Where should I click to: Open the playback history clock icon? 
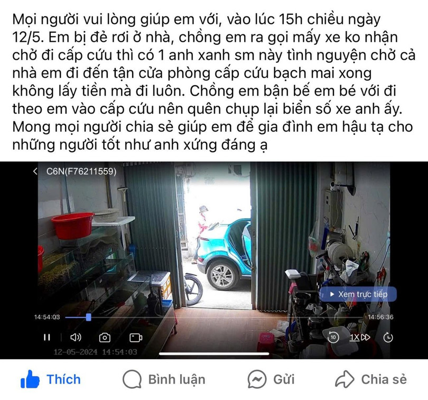coord(388,338)
